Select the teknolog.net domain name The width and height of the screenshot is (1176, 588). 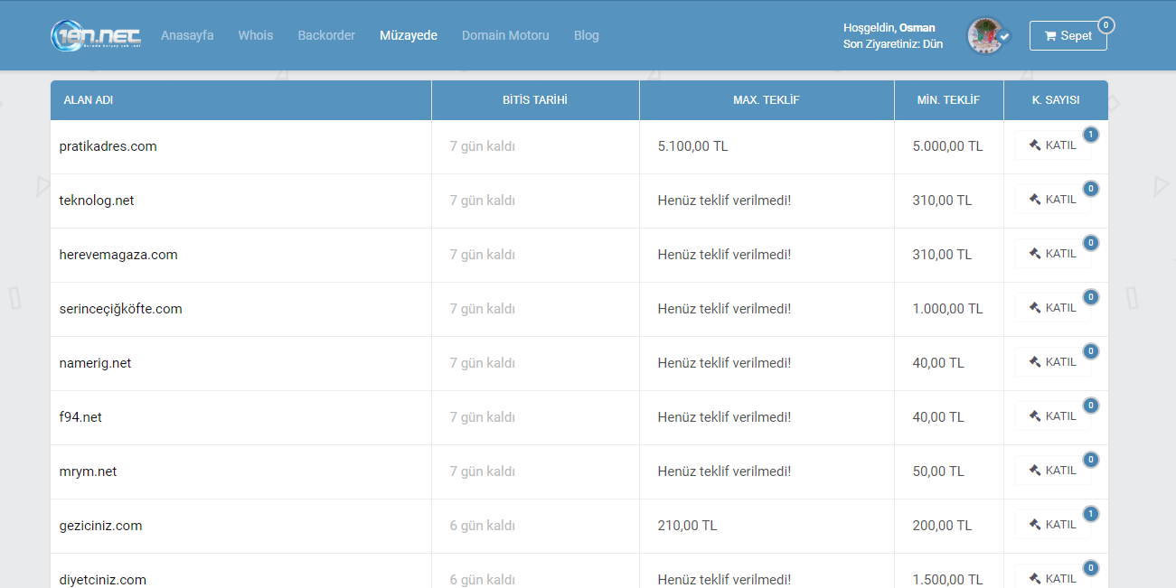point(97,201)
